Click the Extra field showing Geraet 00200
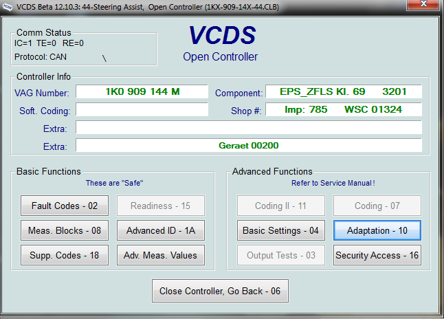The width and height of the screenshot is (444, 319). coord(248,146)
